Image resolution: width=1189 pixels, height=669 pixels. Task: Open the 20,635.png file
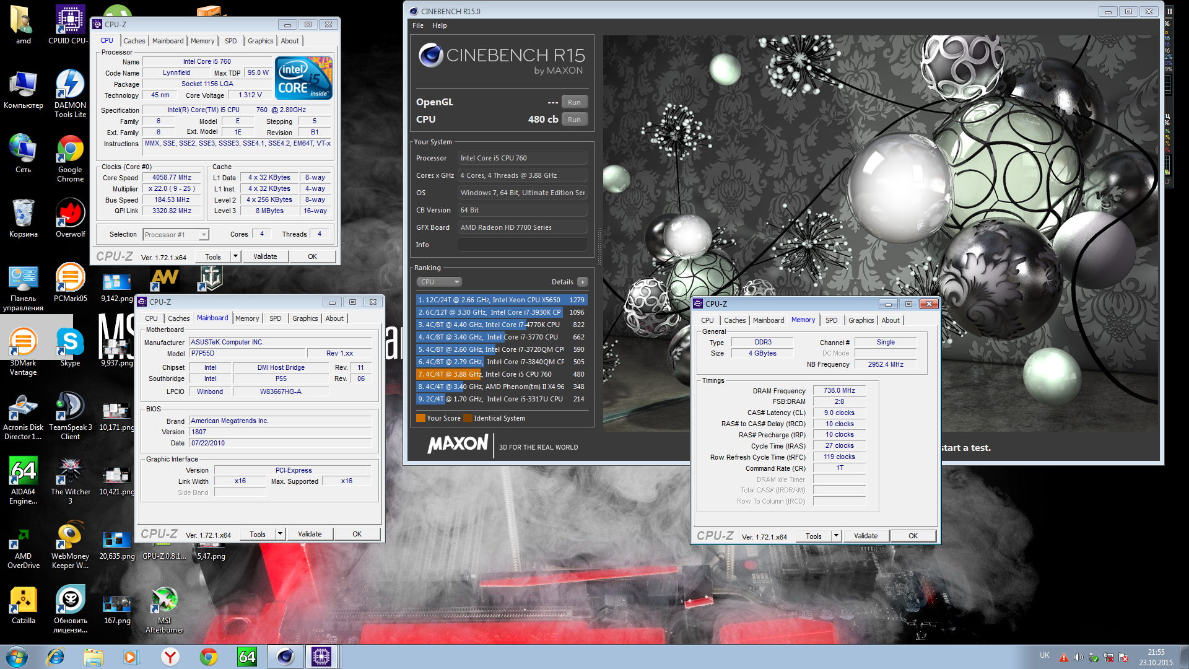point(117,545)
